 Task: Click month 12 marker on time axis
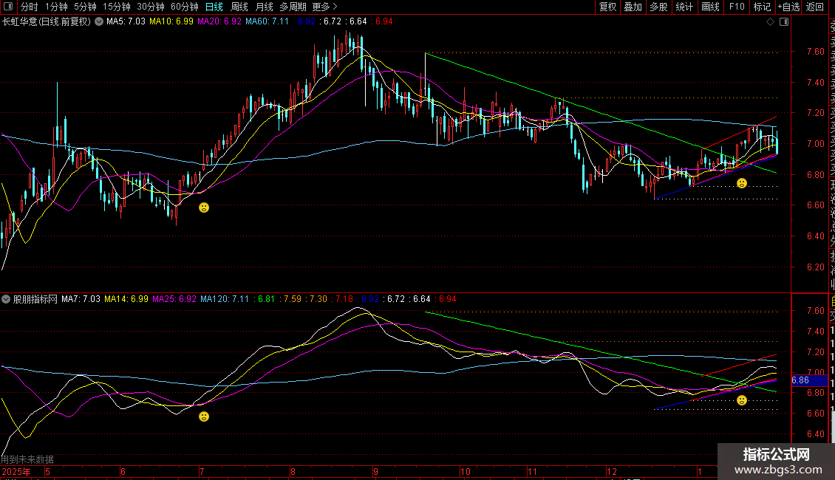(x=611, y=471)
